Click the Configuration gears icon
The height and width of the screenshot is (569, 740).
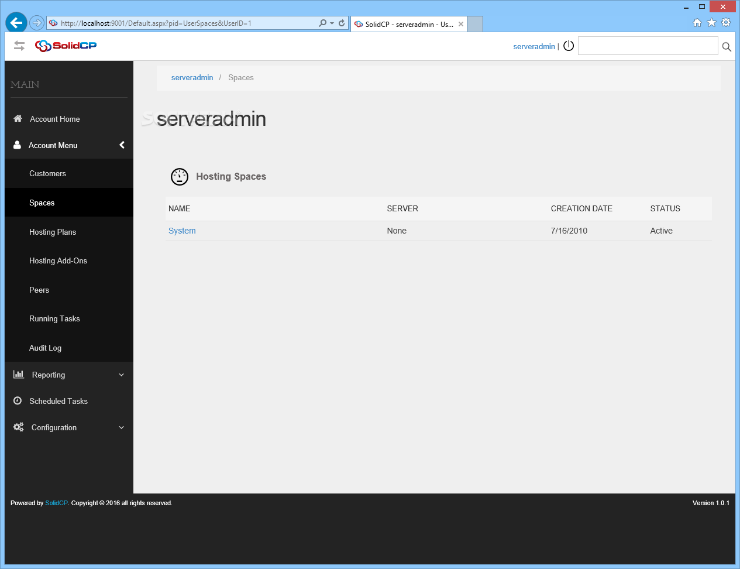(19, 427)
